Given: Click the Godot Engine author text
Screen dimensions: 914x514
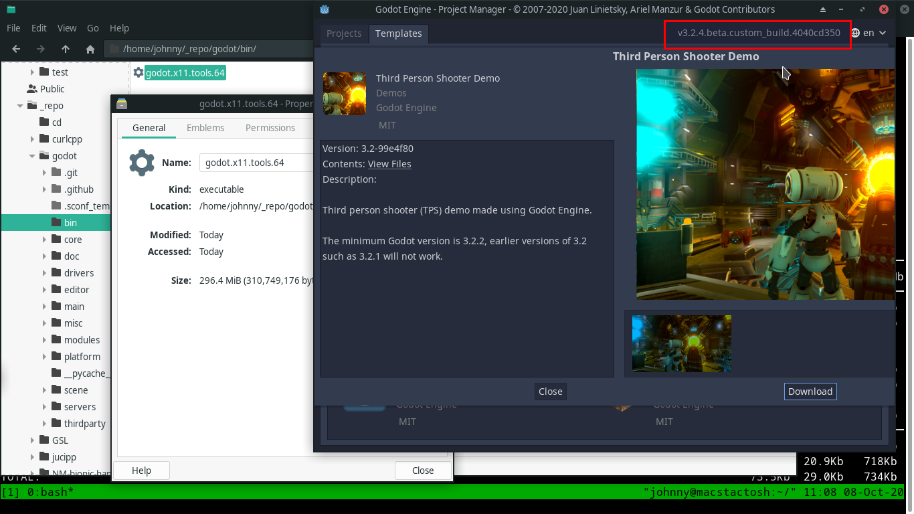Looking at the screenshot, I should [x=406, y=108].
